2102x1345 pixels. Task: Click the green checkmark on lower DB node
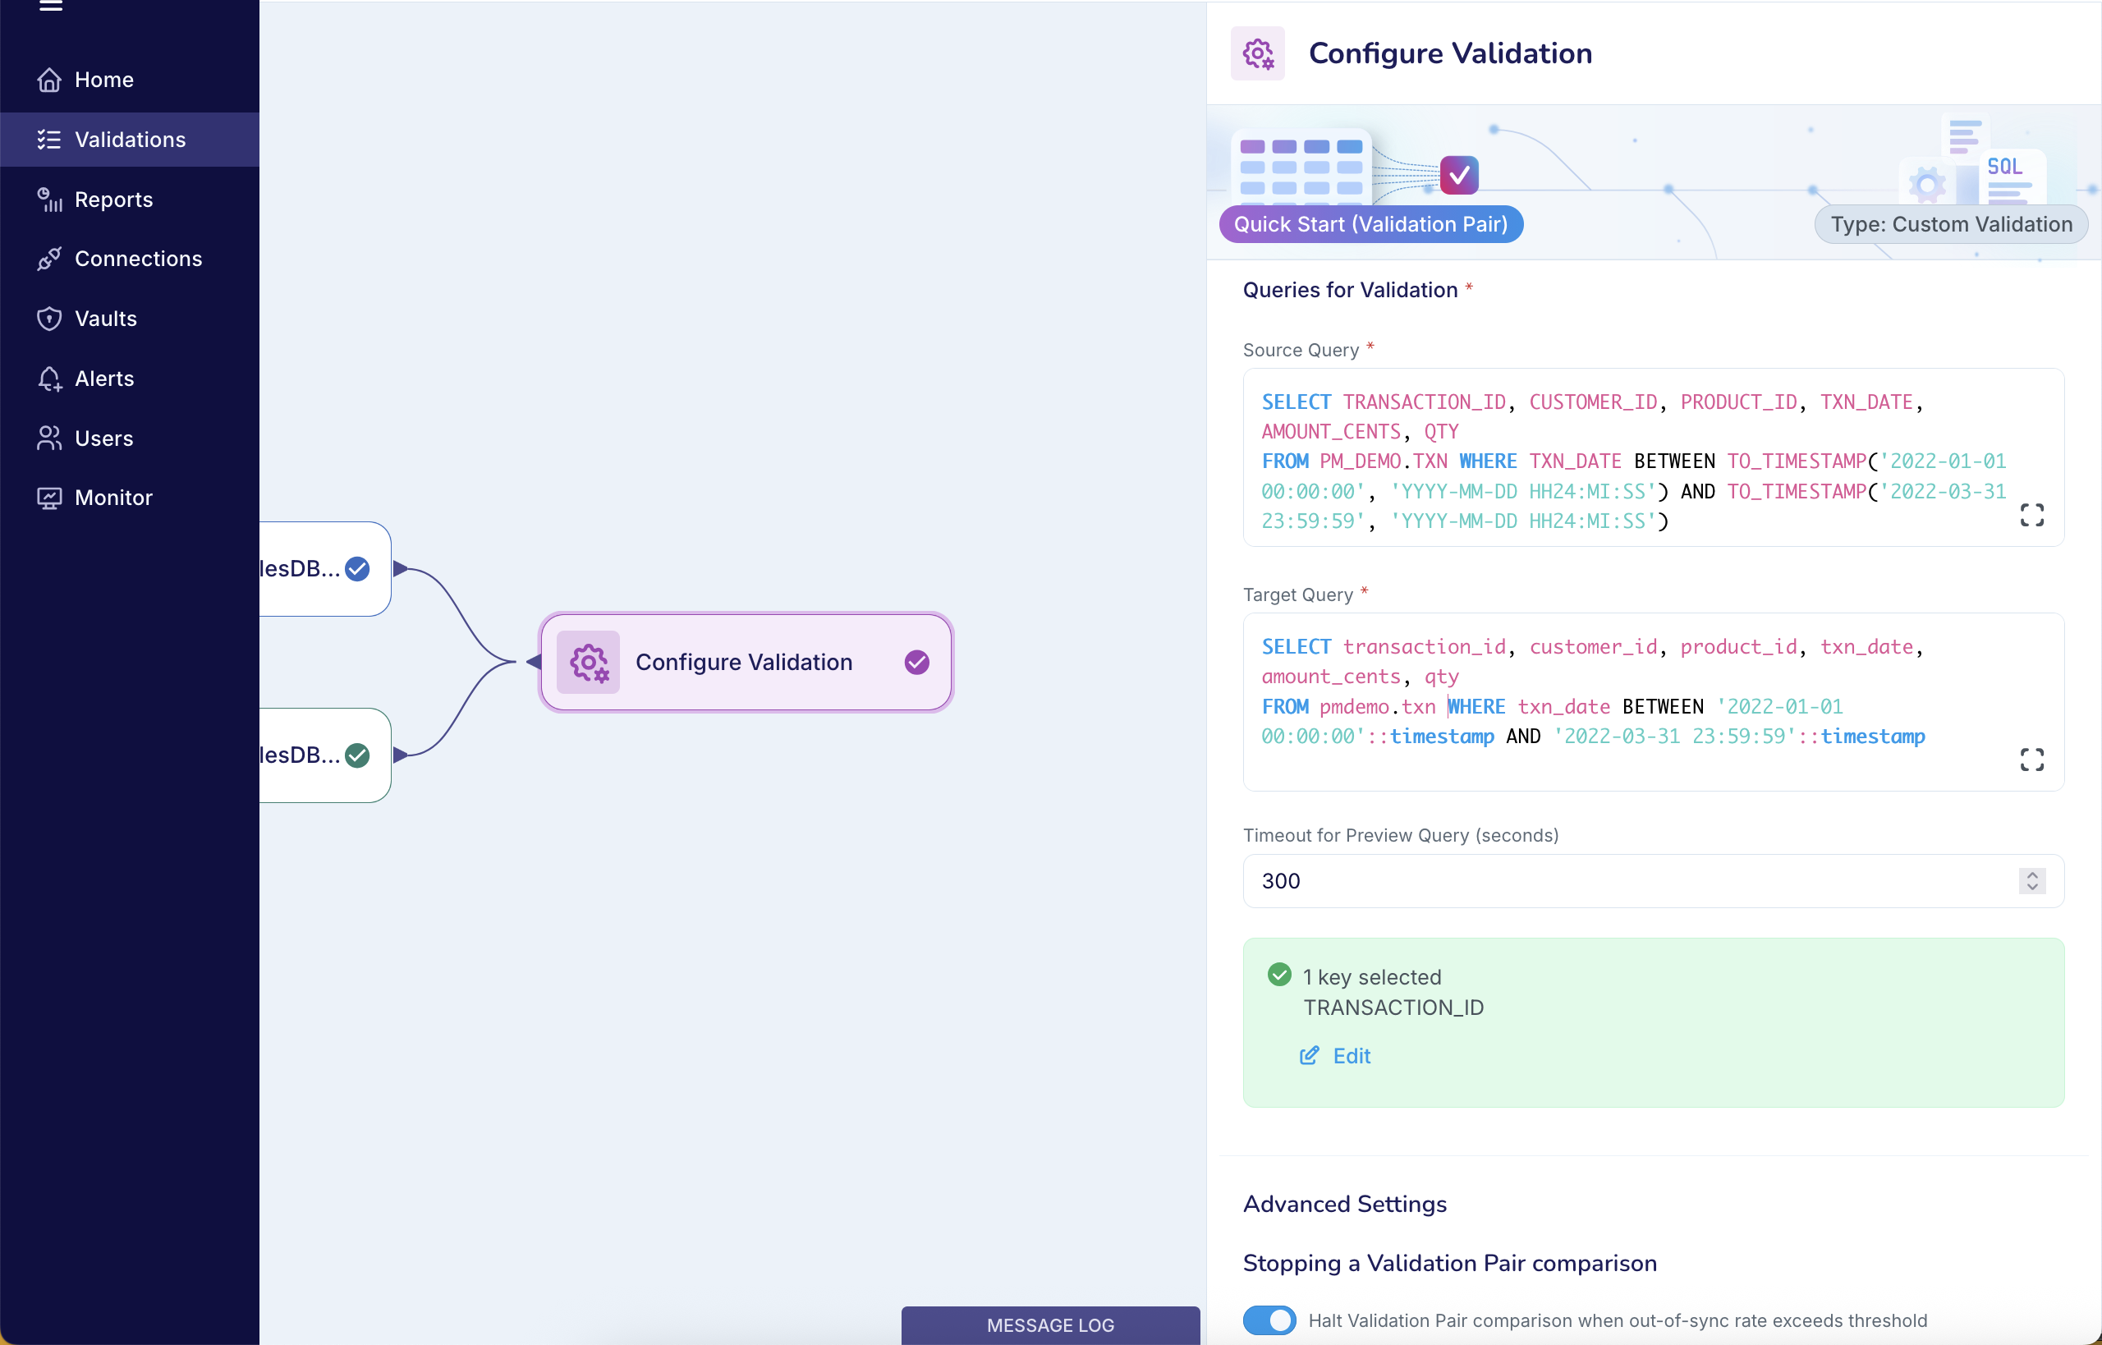357,755
